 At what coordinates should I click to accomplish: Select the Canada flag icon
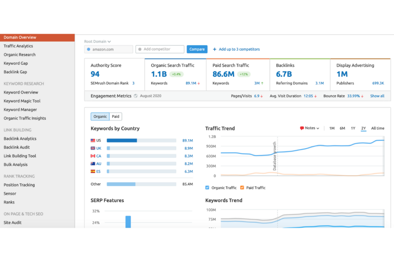tap(92, 156)
